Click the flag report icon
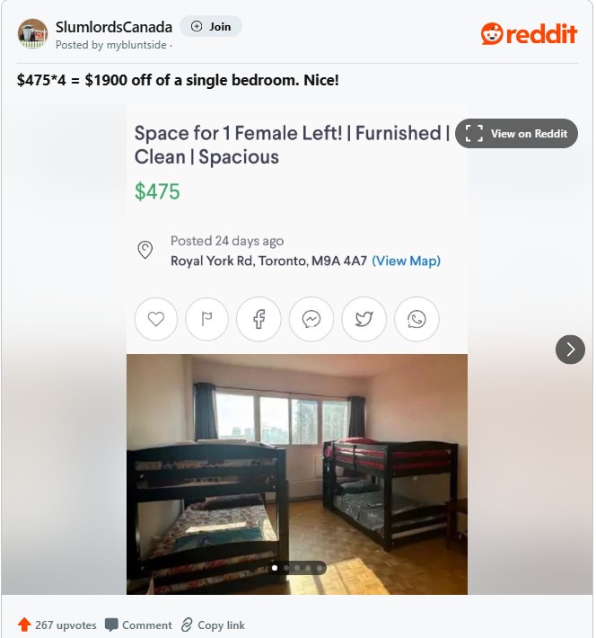This screenshot has width=596, height=638. (x=207, y=319)
